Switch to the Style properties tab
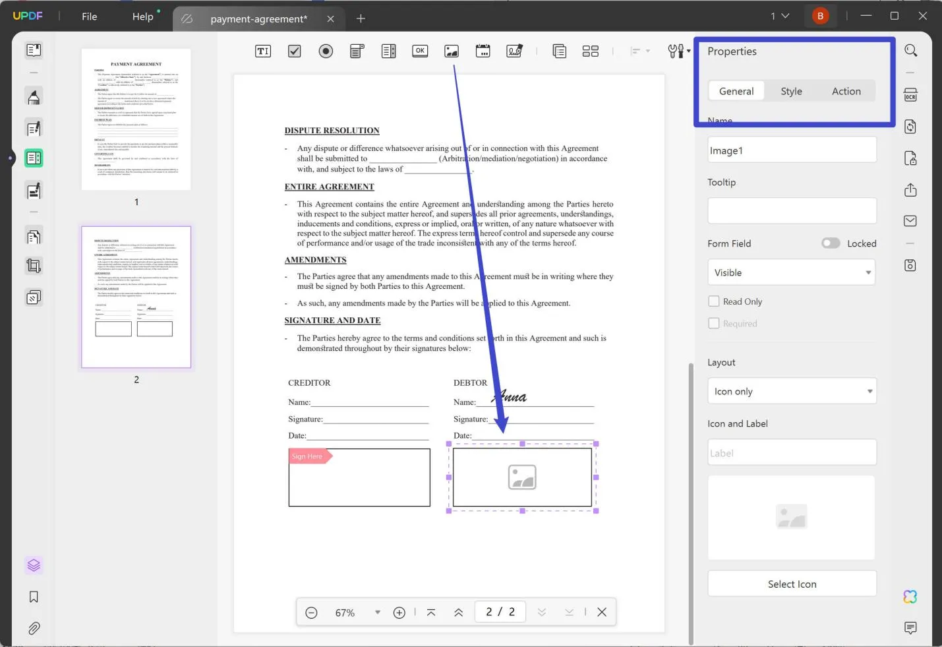The height and width of the screenshot is (647, 942). coord(791,91)
